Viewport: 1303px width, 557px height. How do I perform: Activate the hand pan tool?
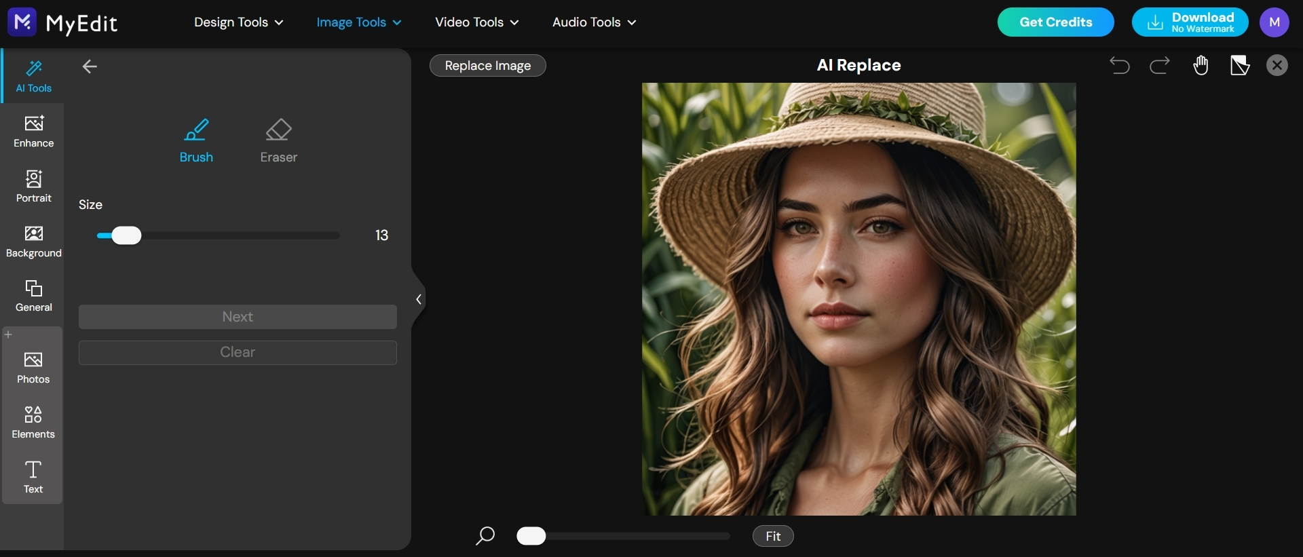point(1201,65)
